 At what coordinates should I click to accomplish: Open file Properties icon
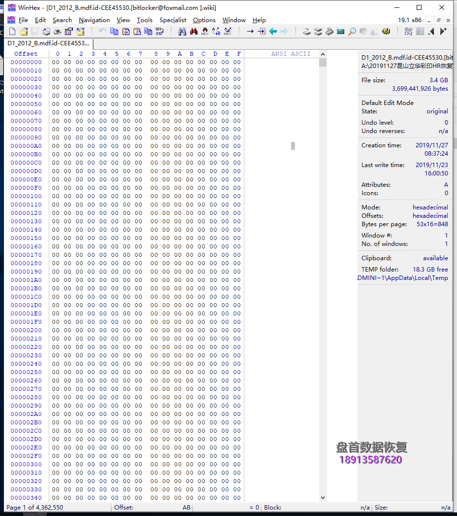69,32
